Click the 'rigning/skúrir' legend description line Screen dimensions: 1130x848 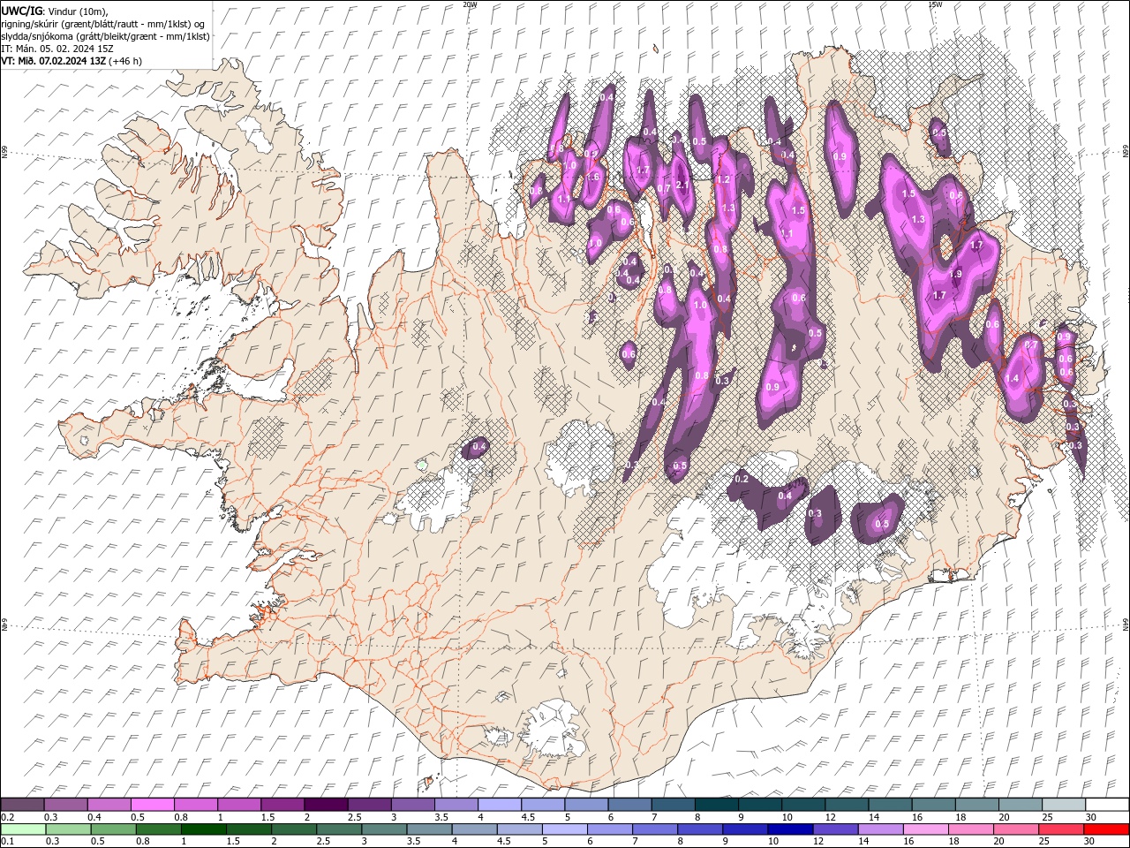pyautogui.click(x=104, y=24)
